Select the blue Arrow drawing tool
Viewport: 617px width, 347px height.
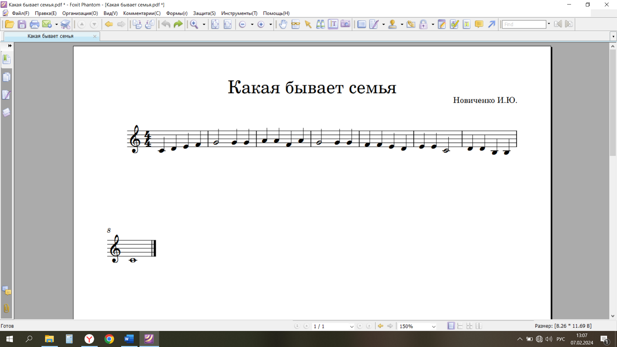click(491, 24)
